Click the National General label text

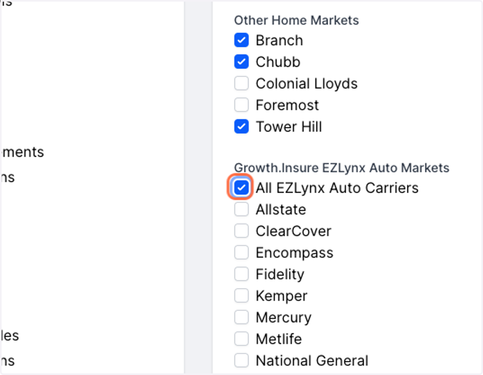click(x=312, y=361)
